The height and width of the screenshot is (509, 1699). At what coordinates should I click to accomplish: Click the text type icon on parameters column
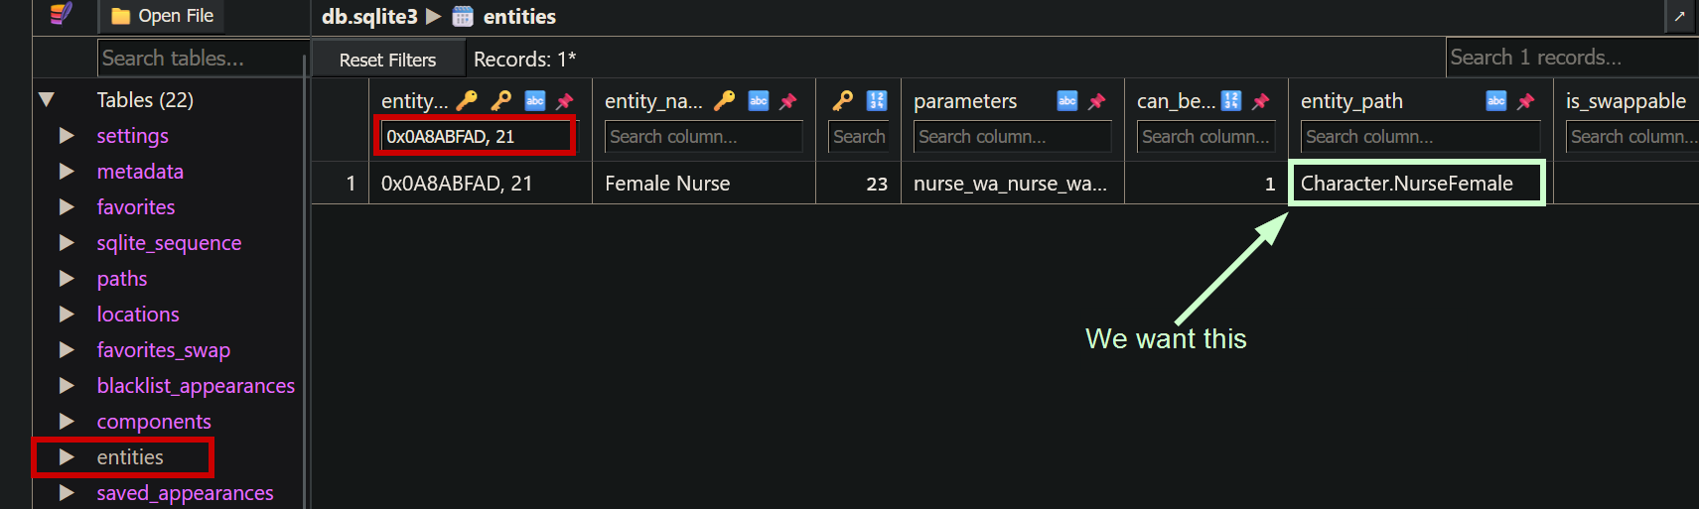[1067, 101]
